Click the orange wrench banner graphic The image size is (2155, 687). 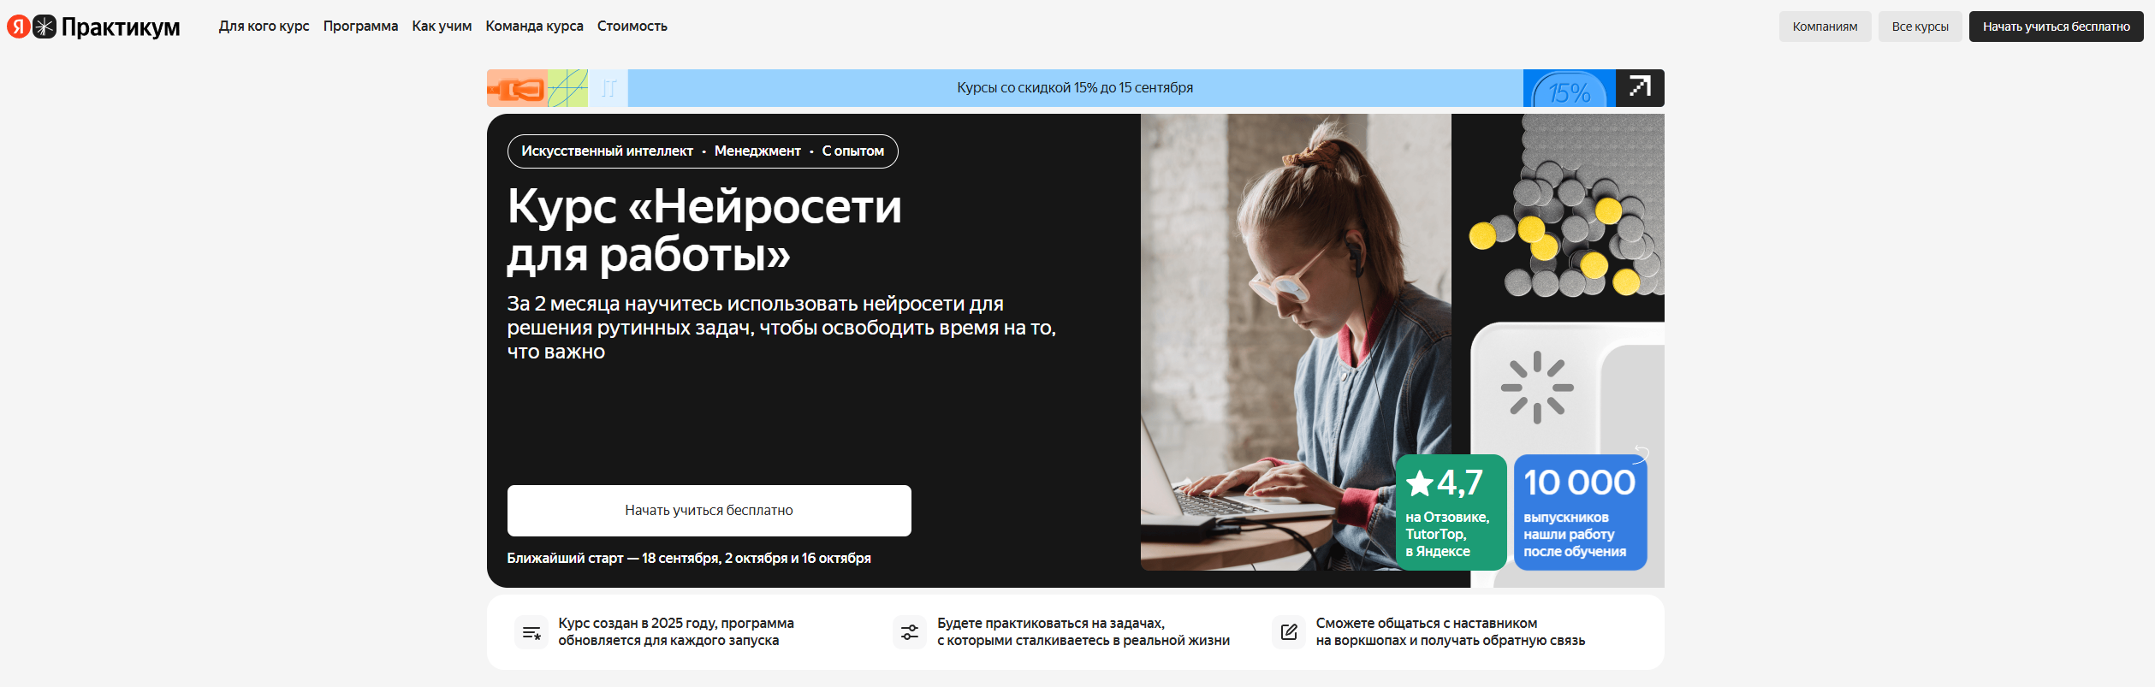point(517,88)
